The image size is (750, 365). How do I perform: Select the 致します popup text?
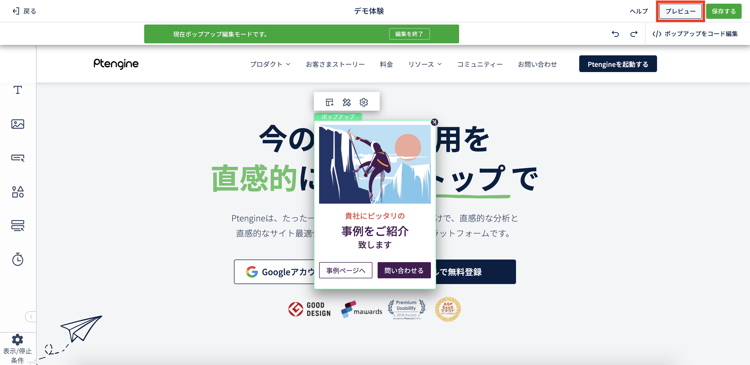[375, 244]
